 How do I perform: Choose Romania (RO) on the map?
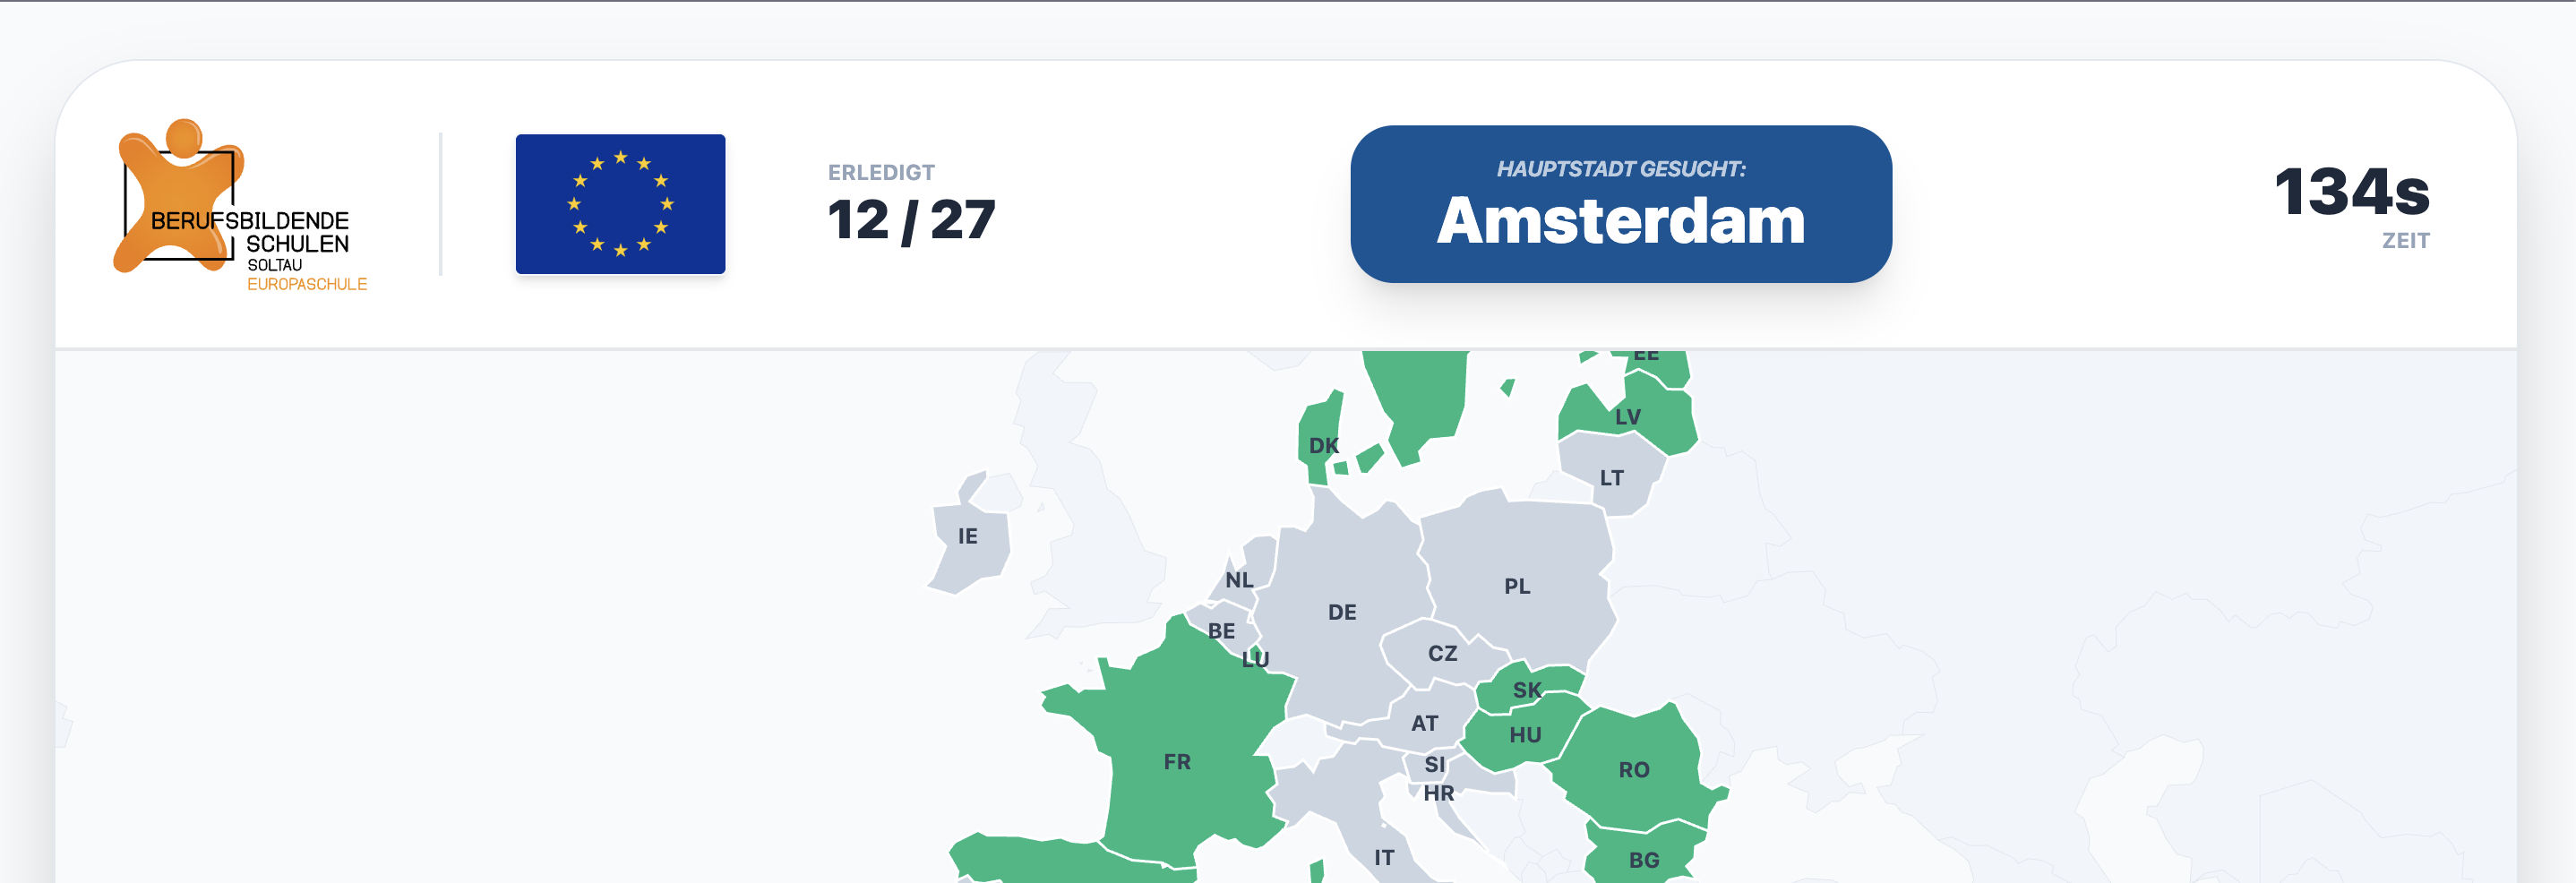[1633, 769]
